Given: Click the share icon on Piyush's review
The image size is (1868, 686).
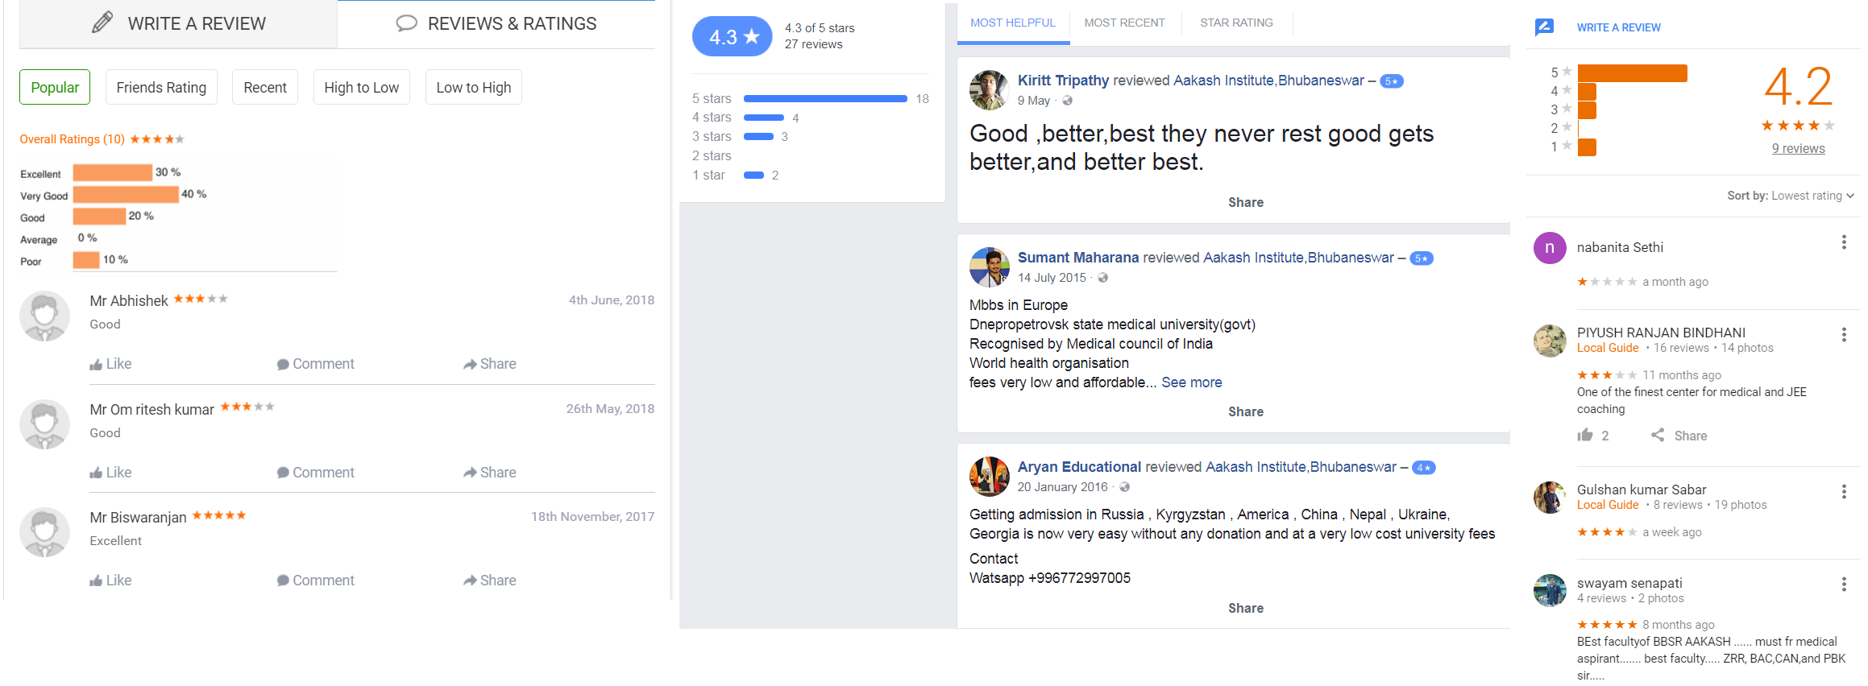Looking at the screenshot, I should click(1658, 436).
